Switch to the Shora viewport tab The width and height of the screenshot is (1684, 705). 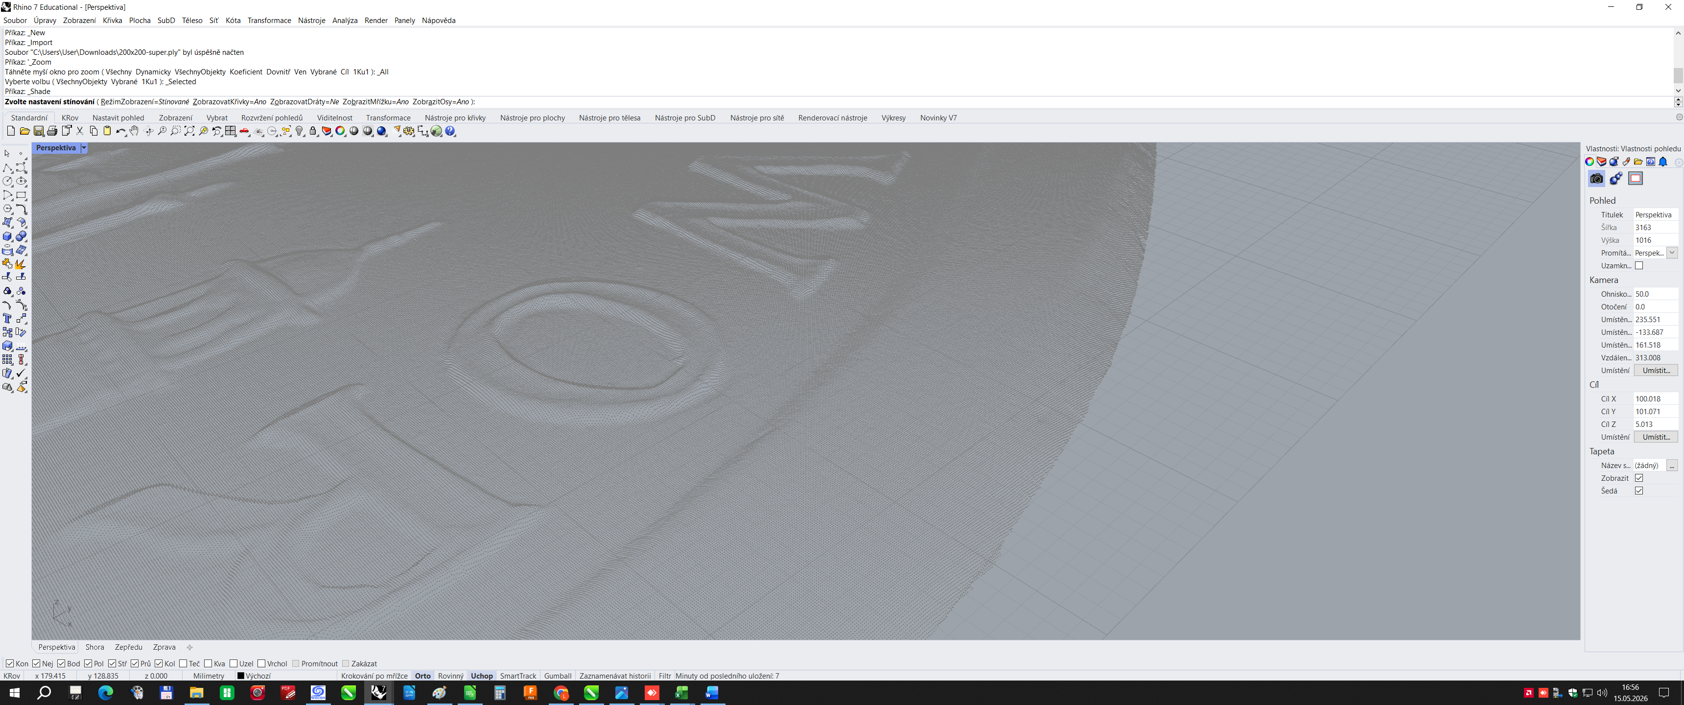coord(95,647)
